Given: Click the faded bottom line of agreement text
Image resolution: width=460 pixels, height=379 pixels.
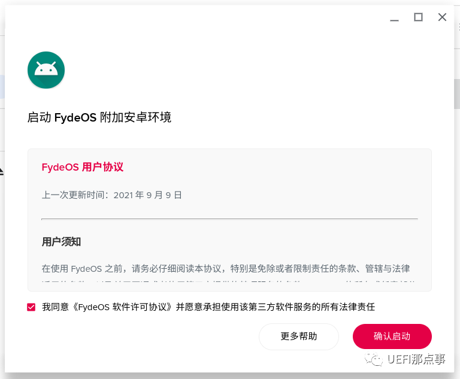Looking at the screenshot, I should coord(225,283).
